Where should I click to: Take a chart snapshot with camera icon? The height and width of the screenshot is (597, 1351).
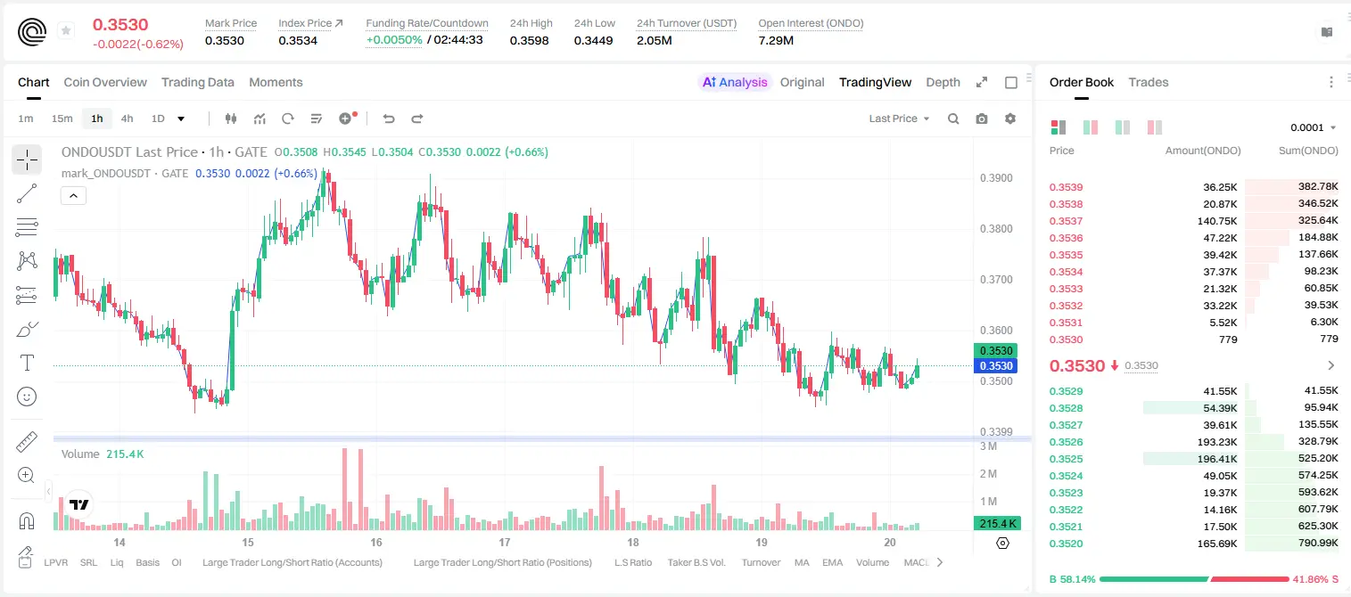[982, 119]
